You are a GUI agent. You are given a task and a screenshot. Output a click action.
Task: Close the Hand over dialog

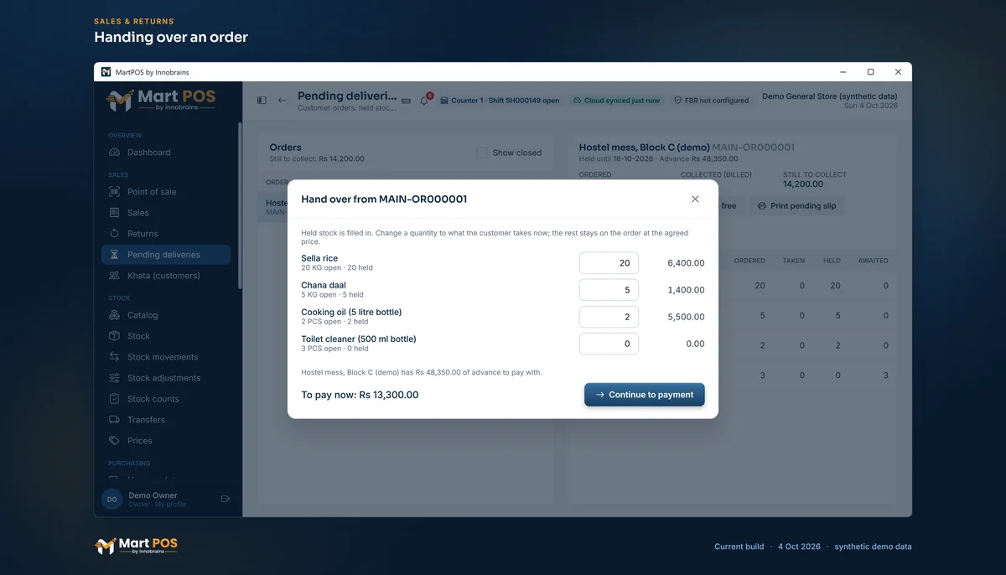coord(695,199)
